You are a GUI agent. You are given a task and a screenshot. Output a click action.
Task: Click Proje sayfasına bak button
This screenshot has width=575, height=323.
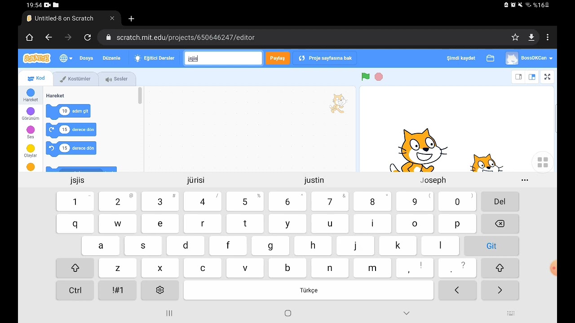tap(325, 58)
